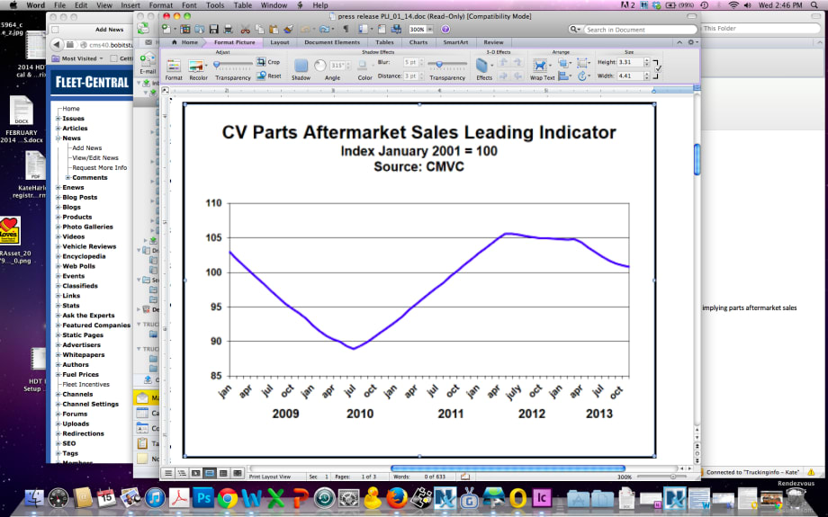The image size is (828, 517).
Task: Open Fuel Prices link in sidebar
Action: [80, 375]
